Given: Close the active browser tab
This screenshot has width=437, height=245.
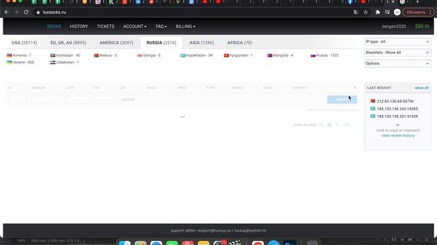Looking at the screenshot, I should [x=393, y=2].
